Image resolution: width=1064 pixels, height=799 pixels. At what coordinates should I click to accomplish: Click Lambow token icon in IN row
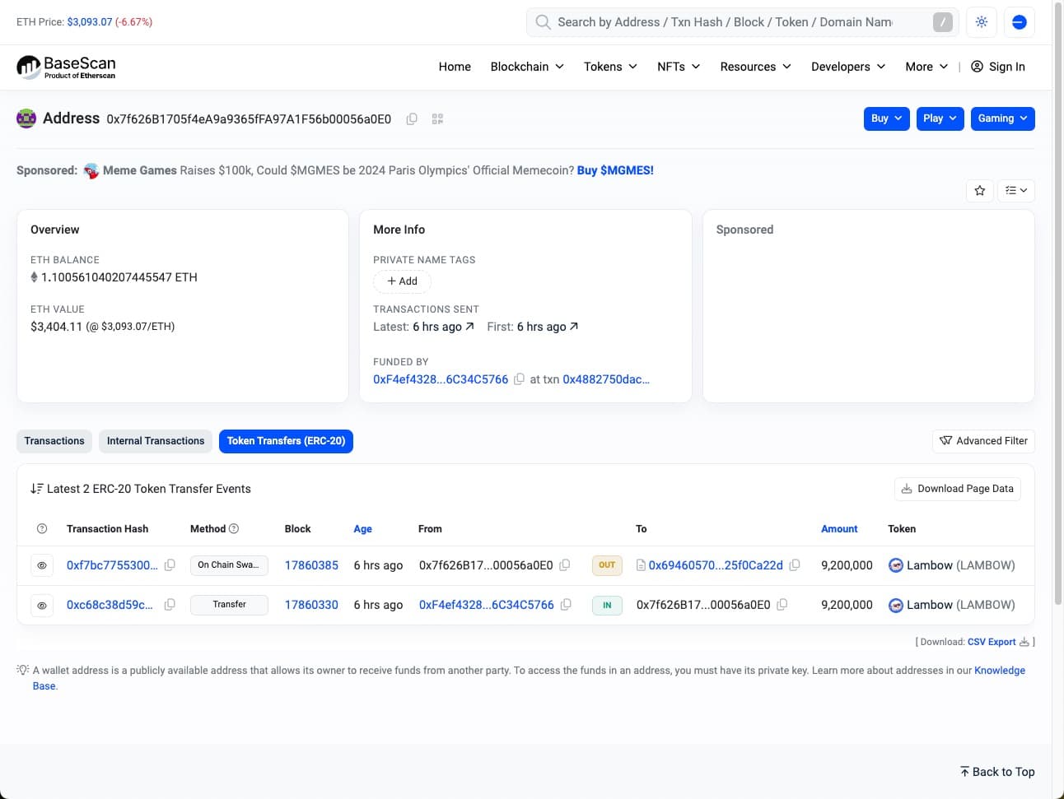[x=896, y=605]
